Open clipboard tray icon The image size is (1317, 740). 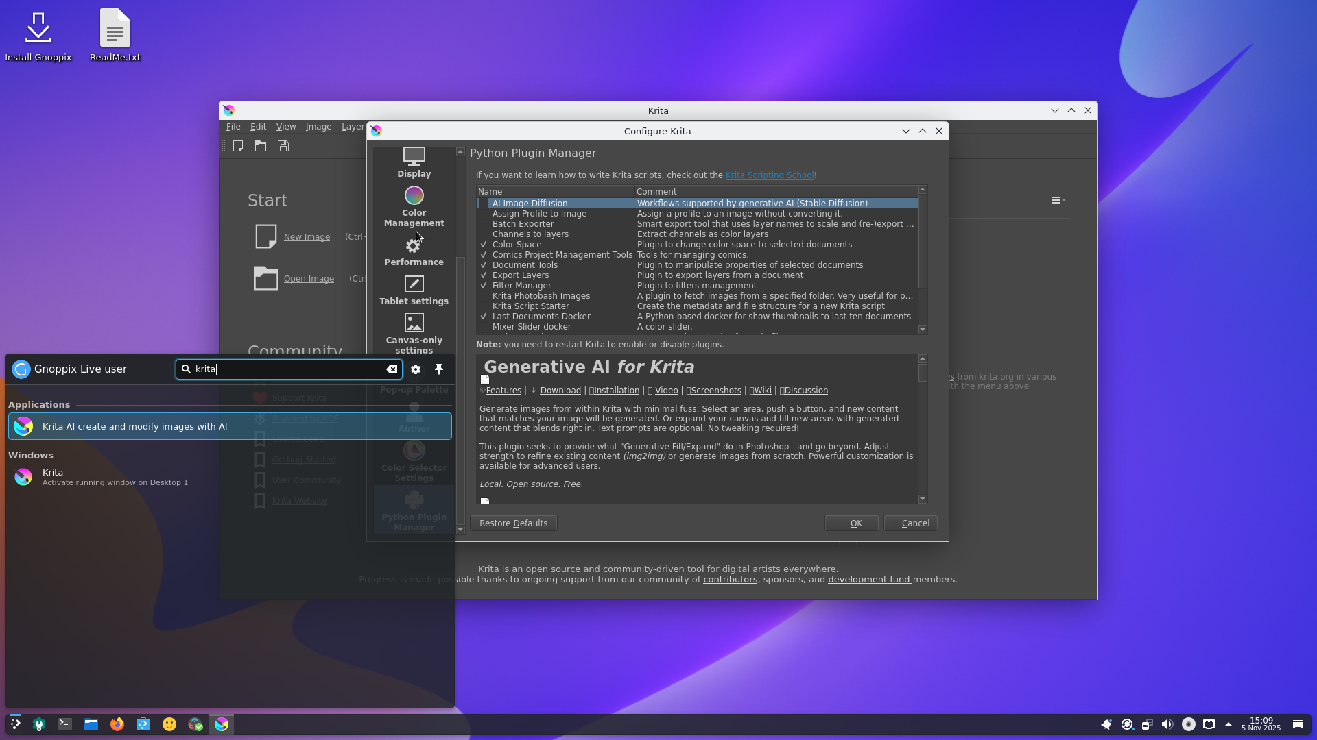click(x=1148, y=724)
